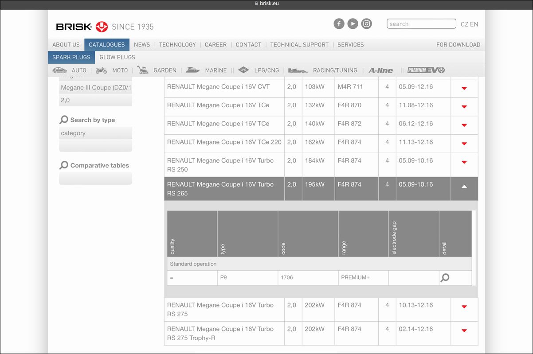Click the 195kW power cell

click(x=318, y=189)
